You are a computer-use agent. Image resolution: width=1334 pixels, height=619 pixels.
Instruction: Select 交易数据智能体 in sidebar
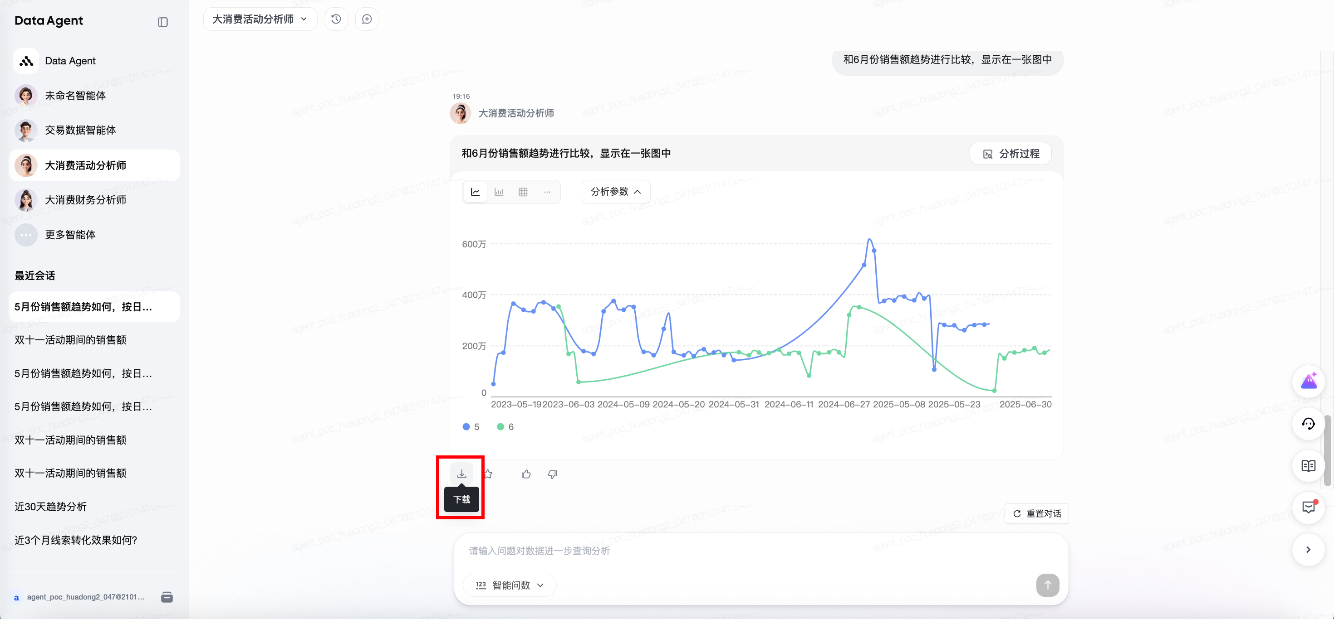click(80, 131)
